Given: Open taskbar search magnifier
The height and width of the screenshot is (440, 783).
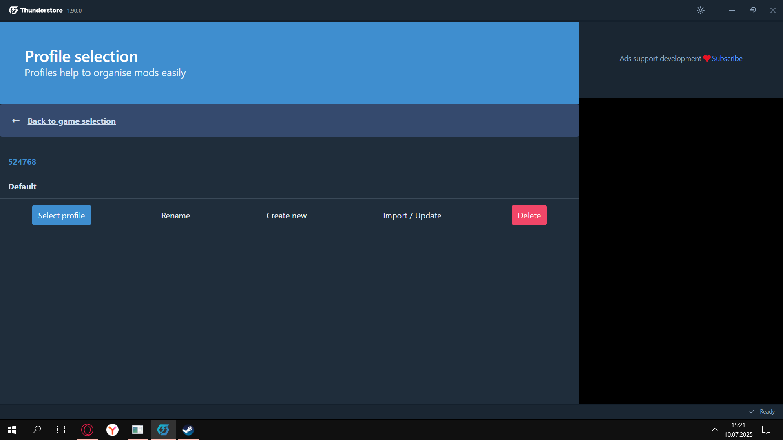Looking at the screenshot, I should pos(37,430).
